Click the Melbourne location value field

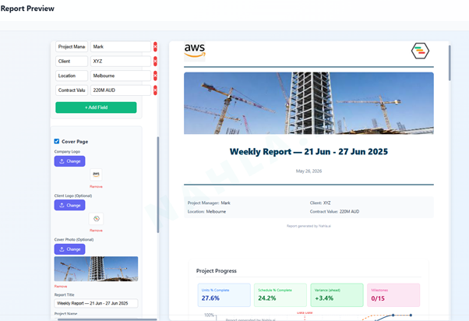(121, 76)
